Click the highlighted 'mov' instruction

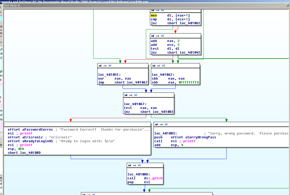point(154,15)
